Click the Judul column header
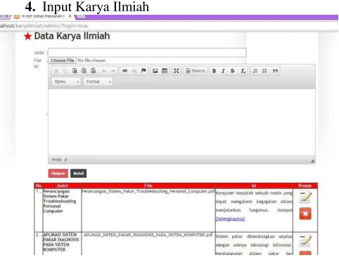Viewport: 339px width, 260px height. [62, 186]
